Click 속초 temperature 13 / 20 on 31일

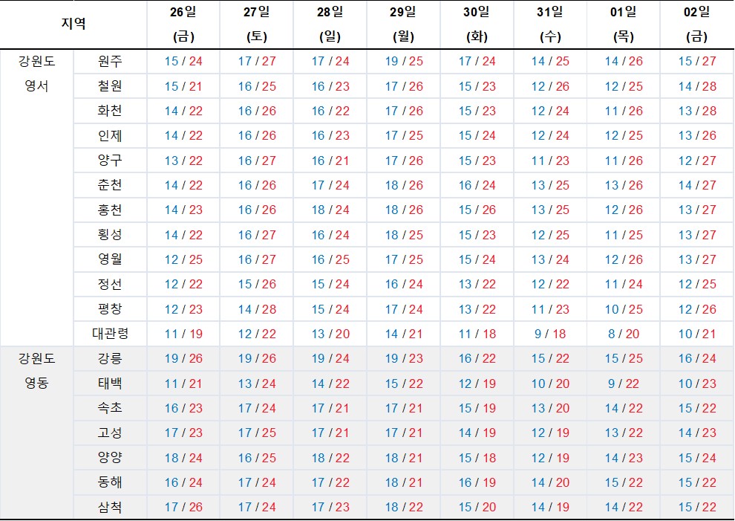click(550, 408)
